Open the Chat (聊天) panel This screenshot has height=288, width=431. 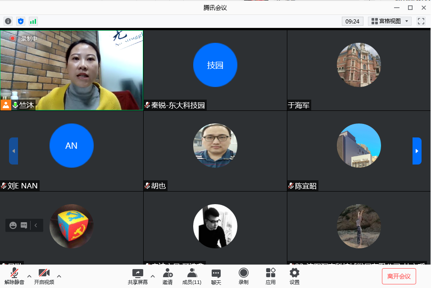pos(216,276)
